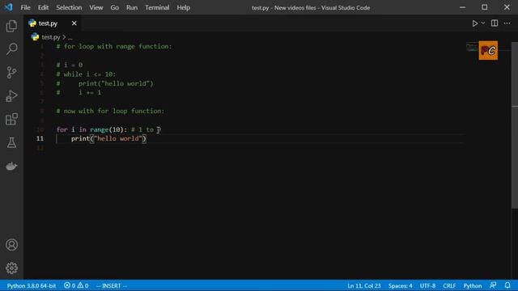Image resolution: width=518 pixels, height=291 pixels.
Task: Open notifications bell
Action: [507, 285]
